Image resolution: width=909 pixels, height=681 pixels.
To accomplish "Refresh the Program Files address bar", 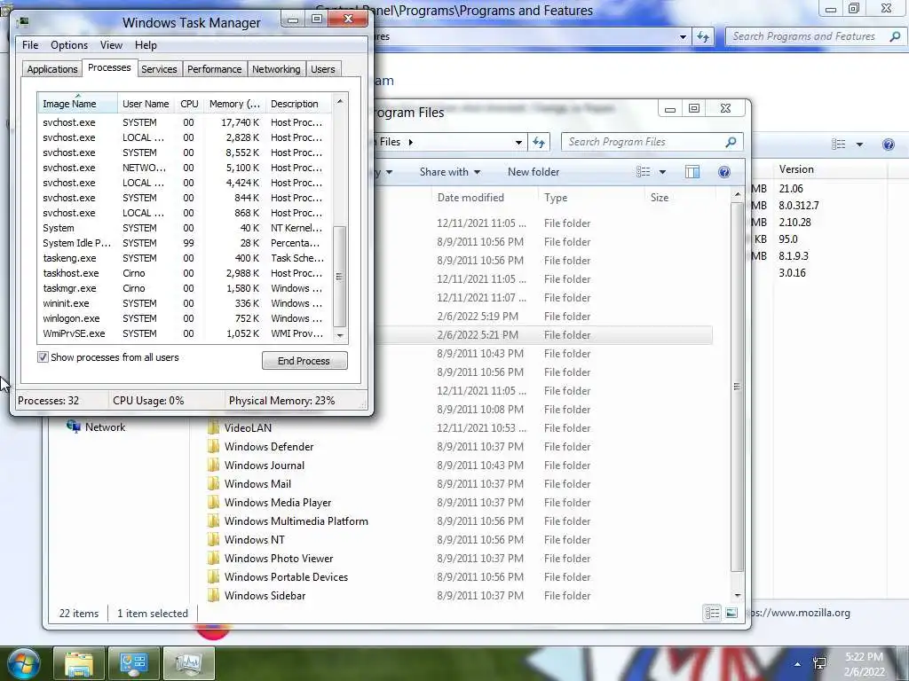I will point(539,142).
